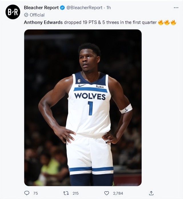This screenshot has height=199, width=183.
Task: Click the share upload icon
Action: [x=151, y=193]
